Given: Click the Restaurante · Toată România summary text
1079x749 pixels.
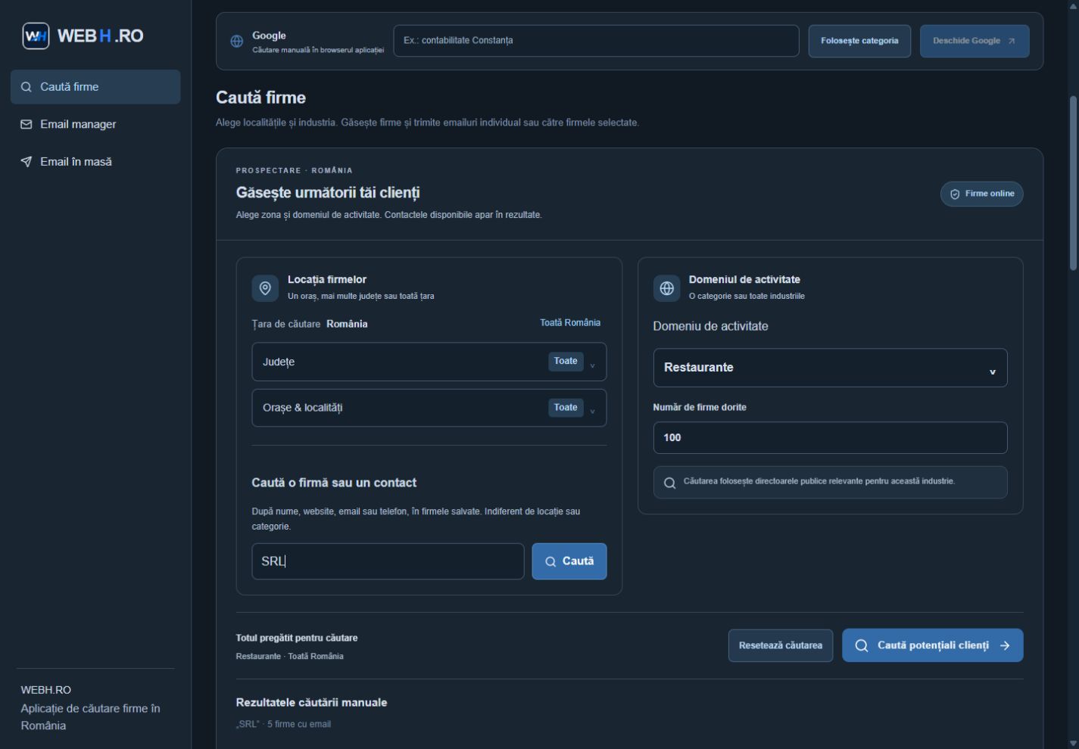Looking at the screenshot, I should tap(290, 656).
